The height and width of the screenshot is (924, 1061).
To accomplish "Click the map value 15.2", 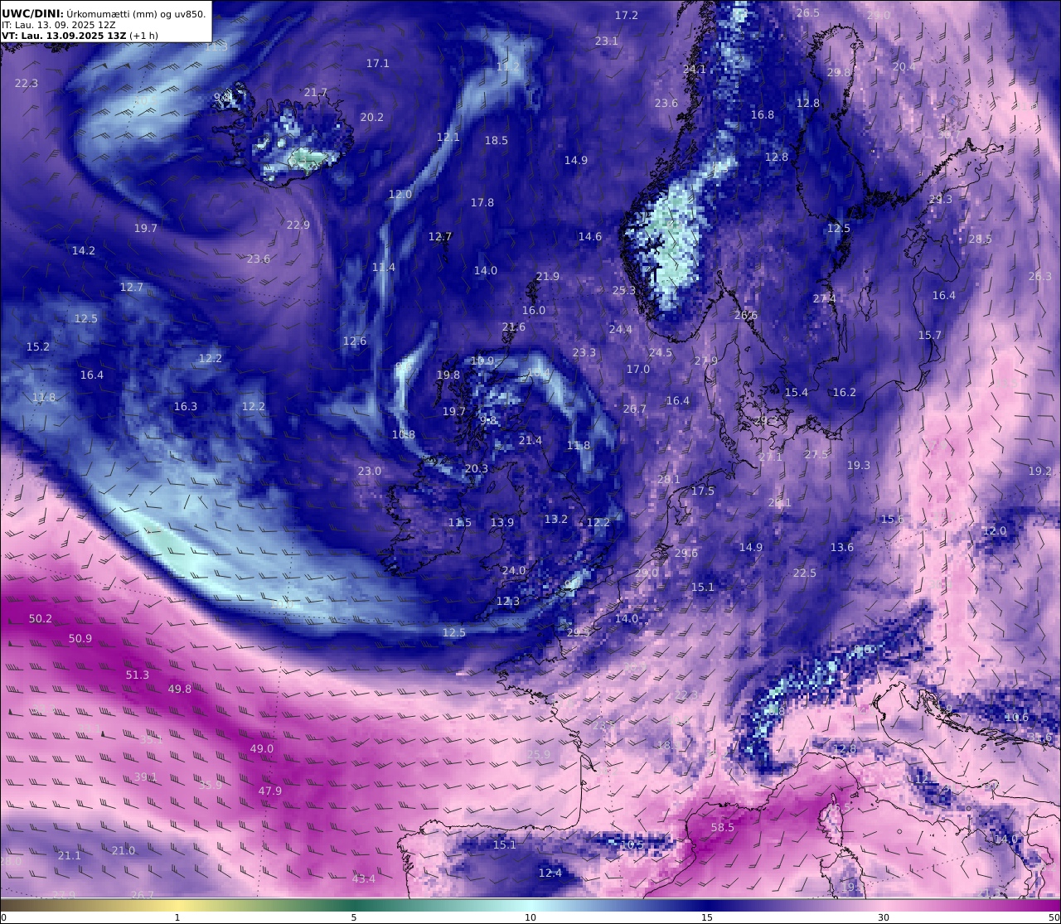I will coord(38,346).
